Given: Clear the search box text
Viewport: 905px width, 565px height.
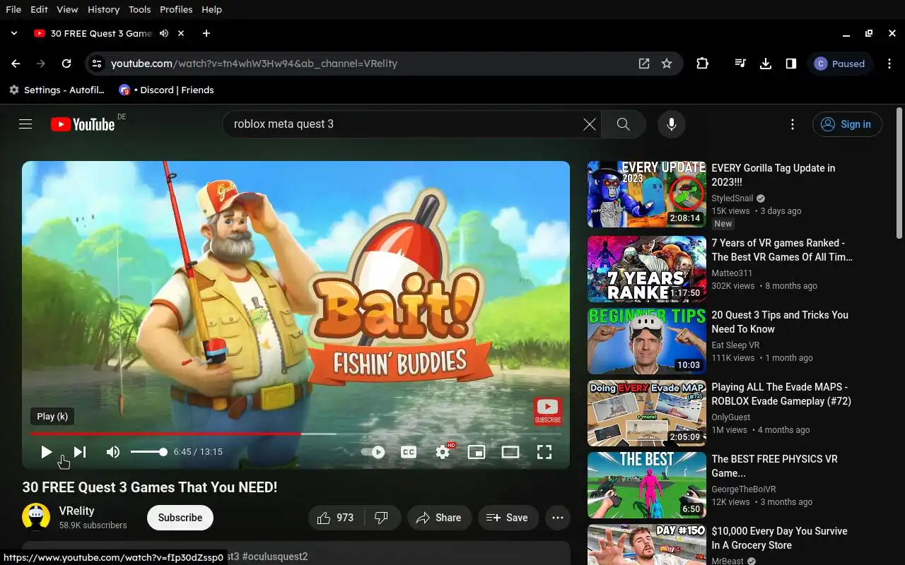Looking at the screenshot, I should [x=590, y=124].
